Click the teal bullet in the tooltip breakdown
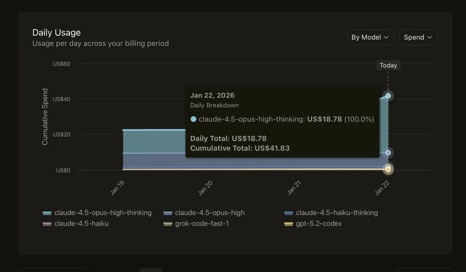This screenshot has height=272, width=466. (193, 119)
